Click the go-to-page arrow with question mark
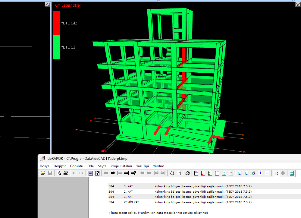This screenshot has height=218, width=301. [133, 173]
